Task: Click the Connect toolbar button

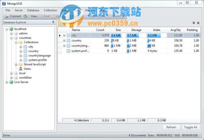Action: (x=13, y=16)
